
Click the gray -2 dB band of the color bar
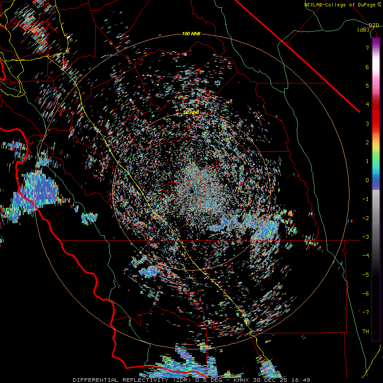pos(376,218)
